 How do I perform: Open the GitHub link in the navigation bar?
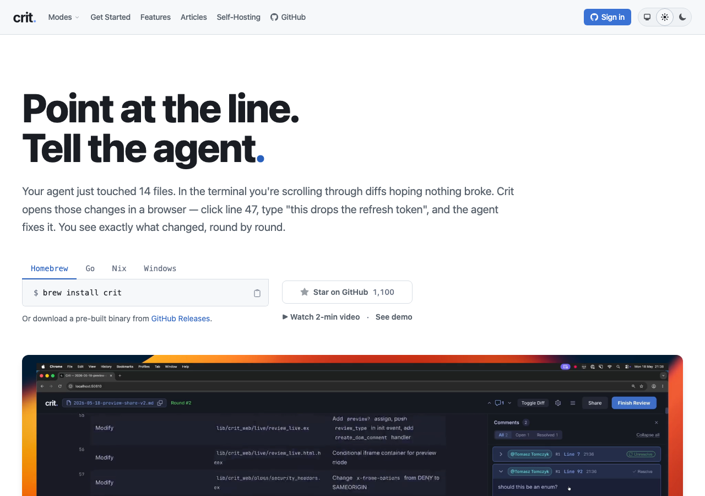coord(288,17)
